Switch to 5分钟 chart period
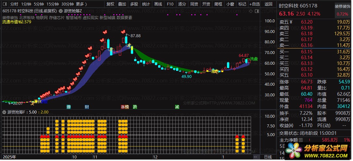The image size is (353, 161). pos(39,4)
